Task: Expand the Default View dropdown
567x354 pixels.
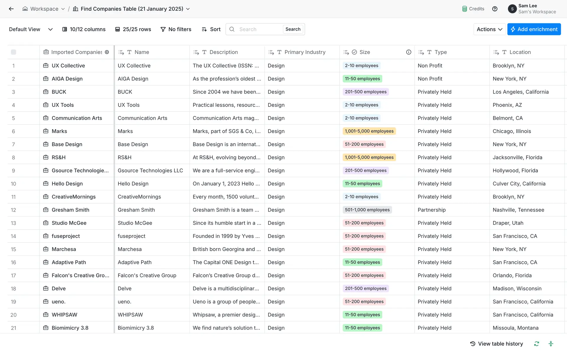Action: (x=50, y=29)
